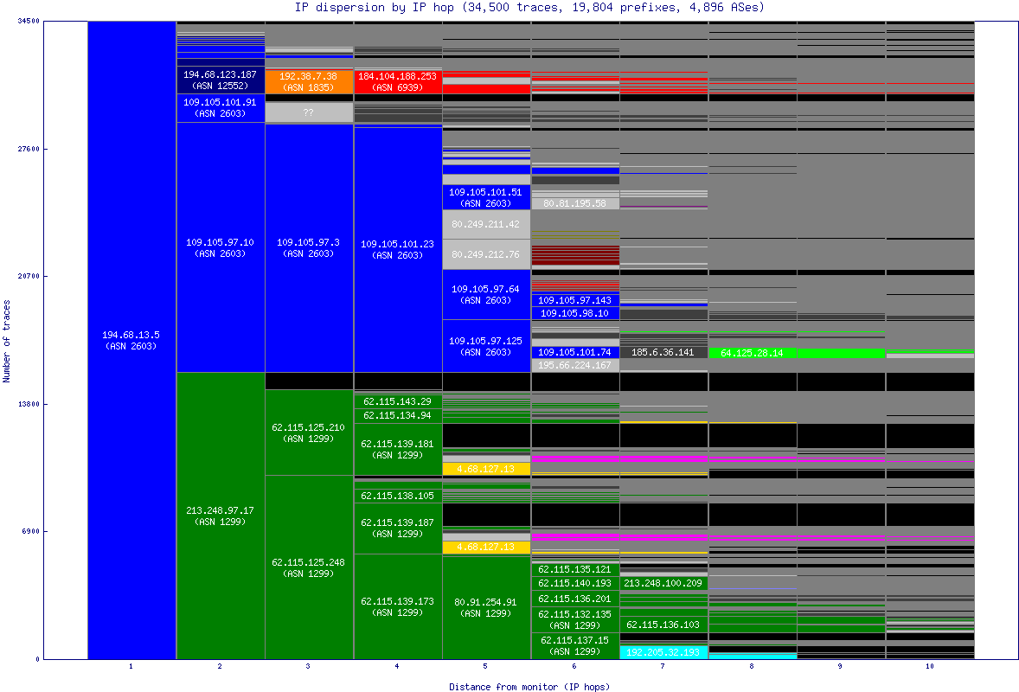Click the 185.6.36.141 dark block at hop 7
This screenshot has width=1019, height=692.
point(662,353)
